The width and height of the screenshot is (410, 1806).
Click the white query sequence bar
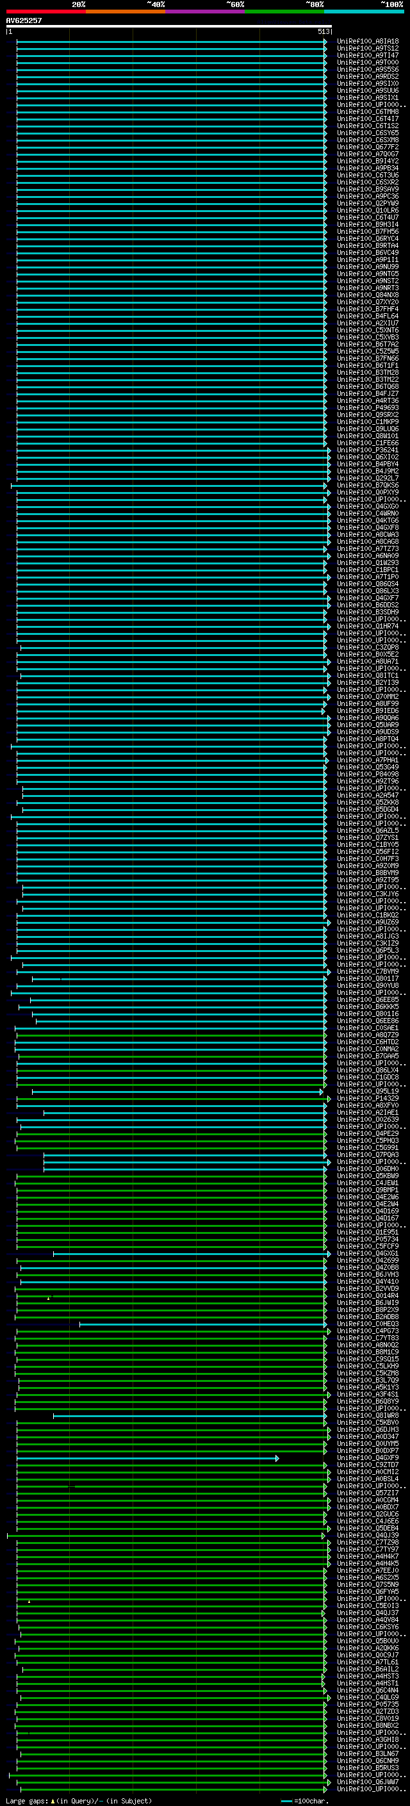[x=169, y=27]
